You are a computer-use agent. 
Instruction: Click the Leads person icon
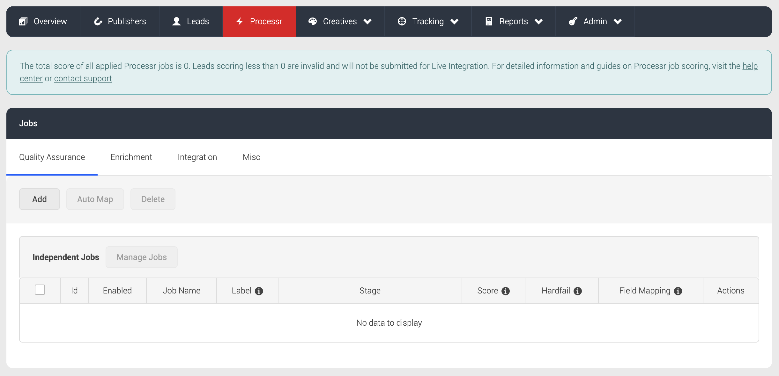coord(176,21)
